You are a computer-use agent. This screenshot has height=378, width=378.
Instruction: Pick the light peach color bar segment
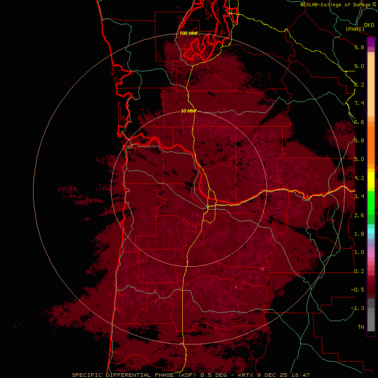coord(371,86)
